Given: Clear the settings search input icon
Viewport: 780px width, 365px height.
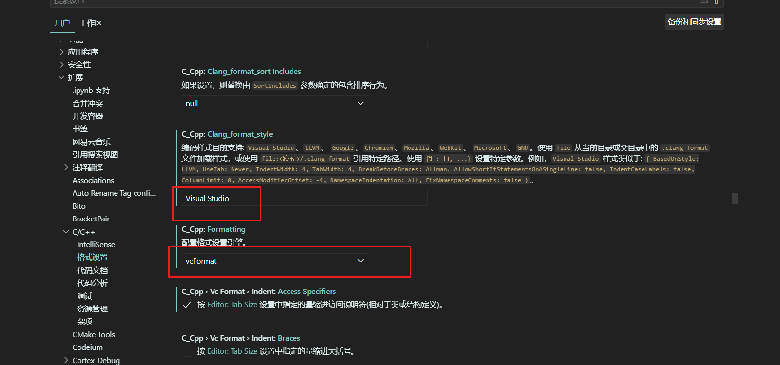Looking at the screenshot, I should (x=704, y=2).
